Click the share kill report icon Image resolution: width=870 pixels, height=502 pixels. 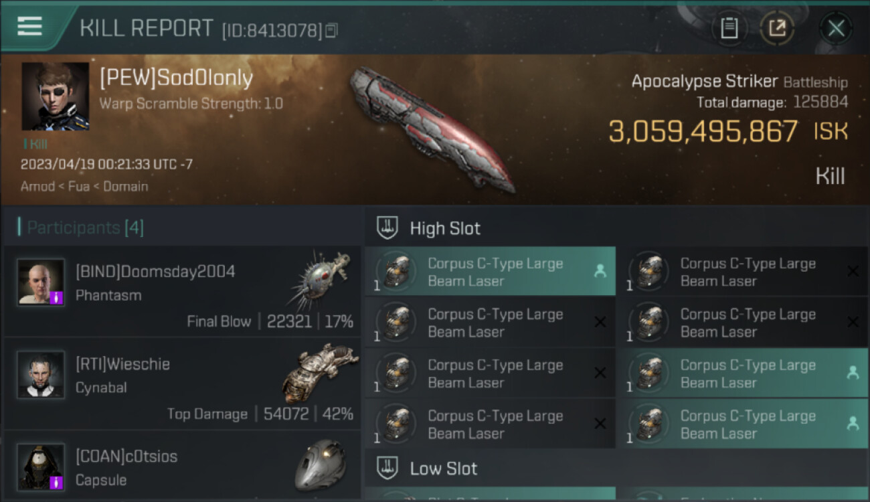(778, 28)
